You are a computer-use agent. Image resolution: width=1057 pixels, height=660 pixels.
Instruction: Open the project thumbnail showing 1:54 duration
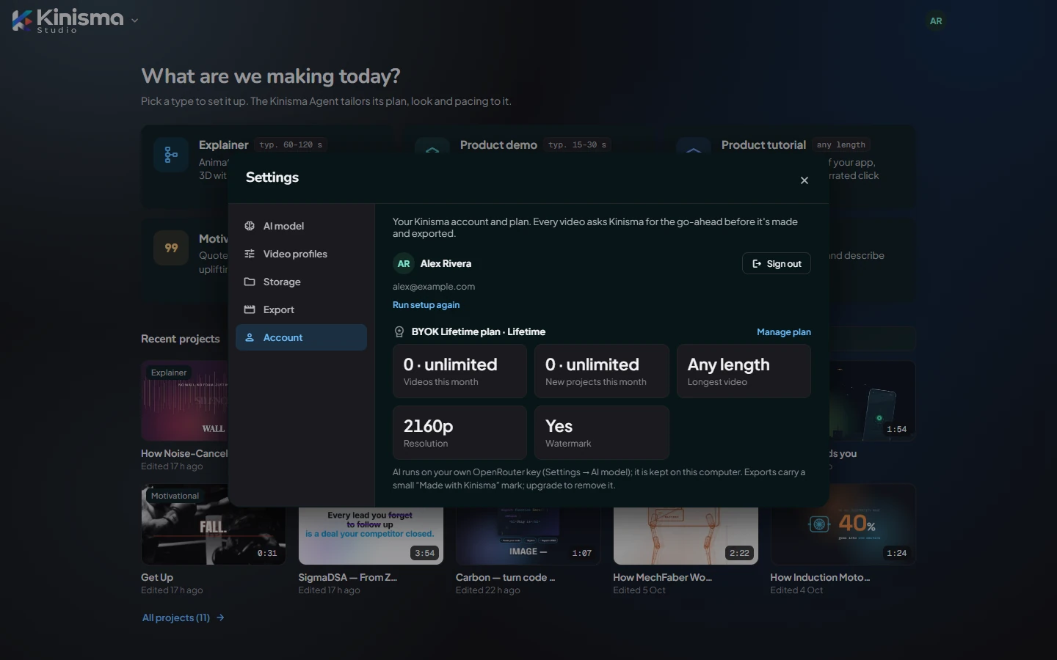click(x=872, y=400)
